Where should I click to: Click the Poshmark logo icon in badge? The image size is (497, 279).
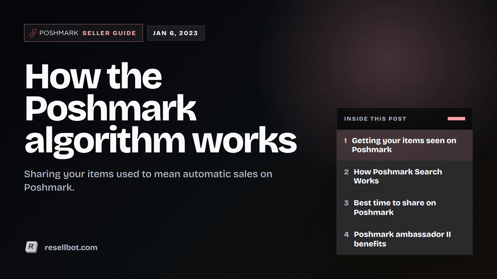point(33,33)
